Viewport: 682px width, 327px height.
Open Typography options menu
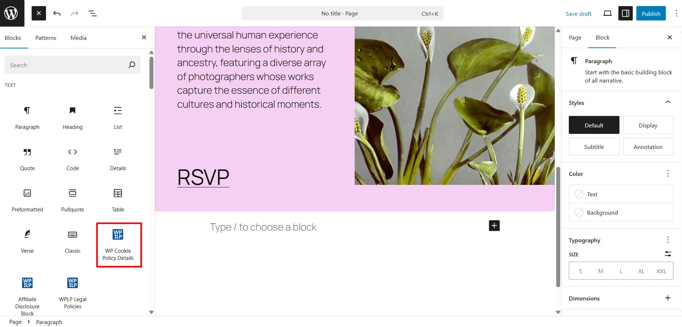(668, 240)
